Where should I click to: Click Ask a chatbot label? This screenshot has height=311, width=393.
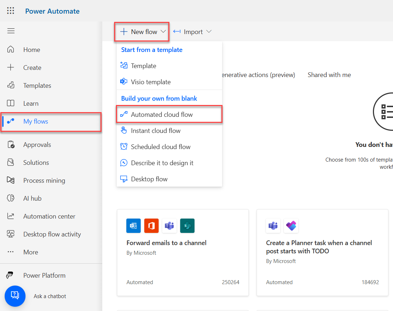pos(50,296)
